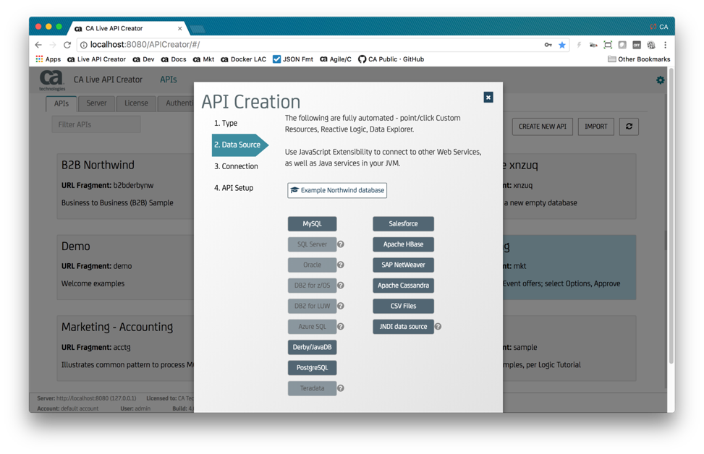Viewport: 704px width, 454px height.
Task: Open the Agile/C bookmark
Action: point(336,59)
